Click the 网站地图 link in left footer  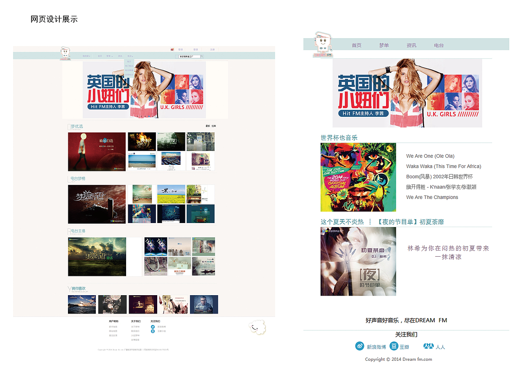tap(113, 331)
